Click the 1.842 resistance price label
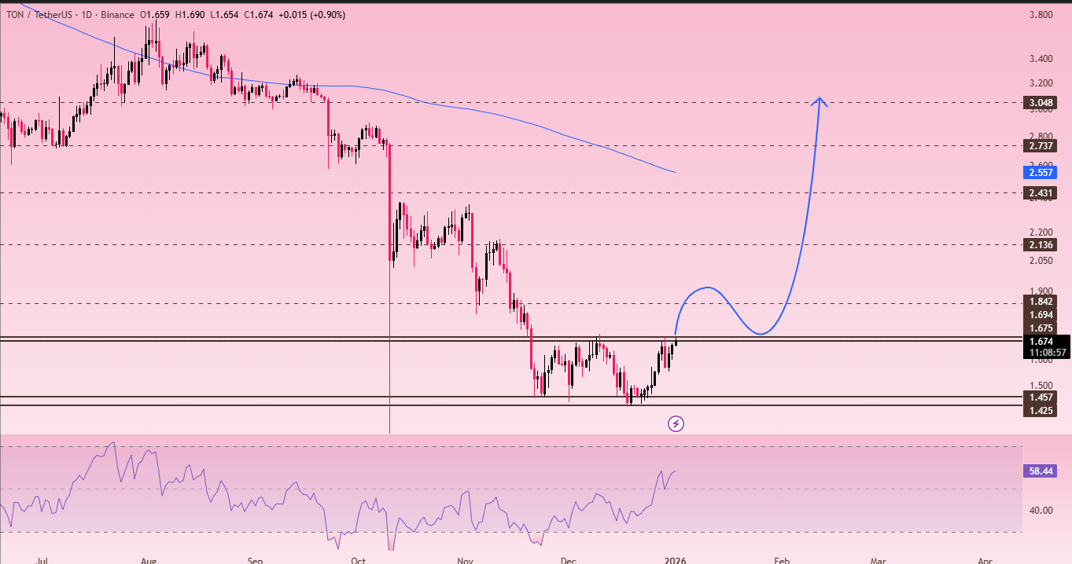This screenshot has width=1072, height=564. click(1039, 301)
